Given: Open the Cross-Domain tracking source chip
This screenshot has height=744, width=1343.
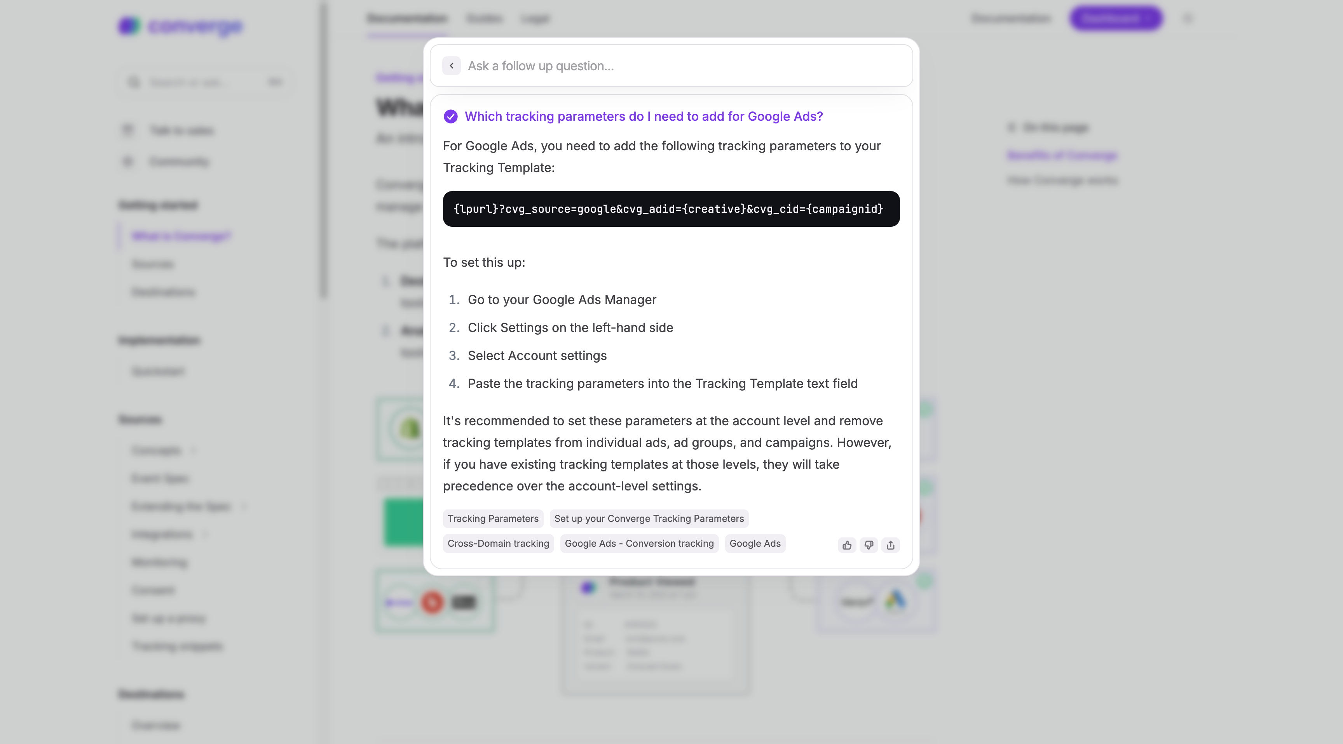Looking at the screenshot, I should tap(498, 543).
